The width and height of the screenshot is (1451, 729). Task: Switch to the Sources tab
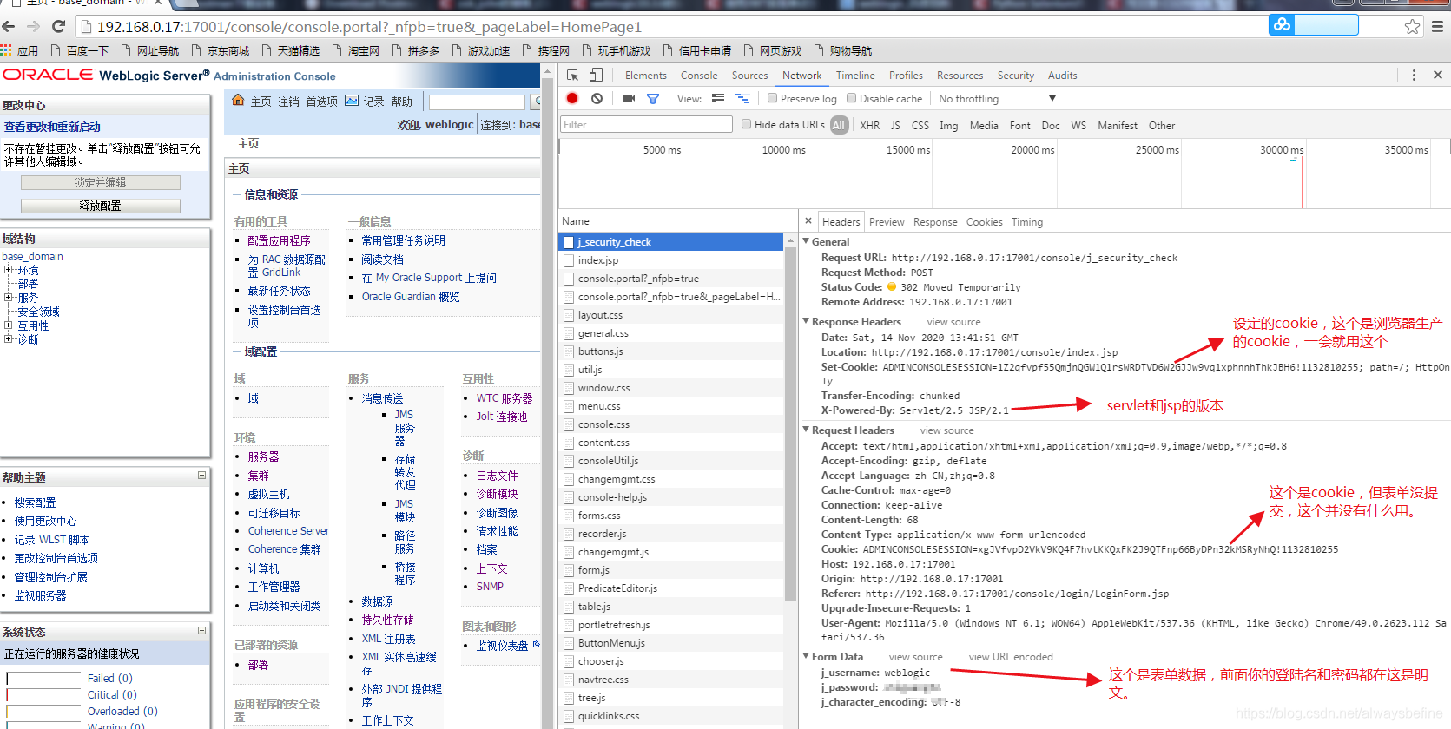749,76
